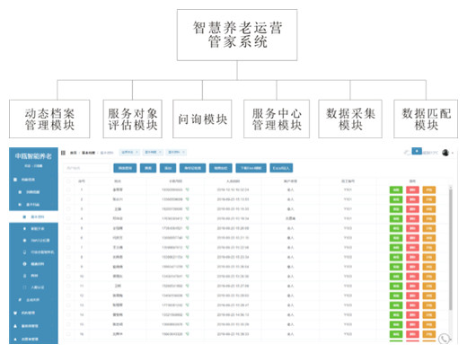The width and height of the screenshot is (467, 353).
Task: Toggle the select-all checkbox in table header
Action: click(x=68, y=181)
